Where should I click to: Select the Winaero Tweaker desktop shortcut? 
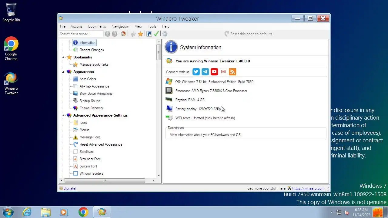pyautogui.click(x=11, y=83)
